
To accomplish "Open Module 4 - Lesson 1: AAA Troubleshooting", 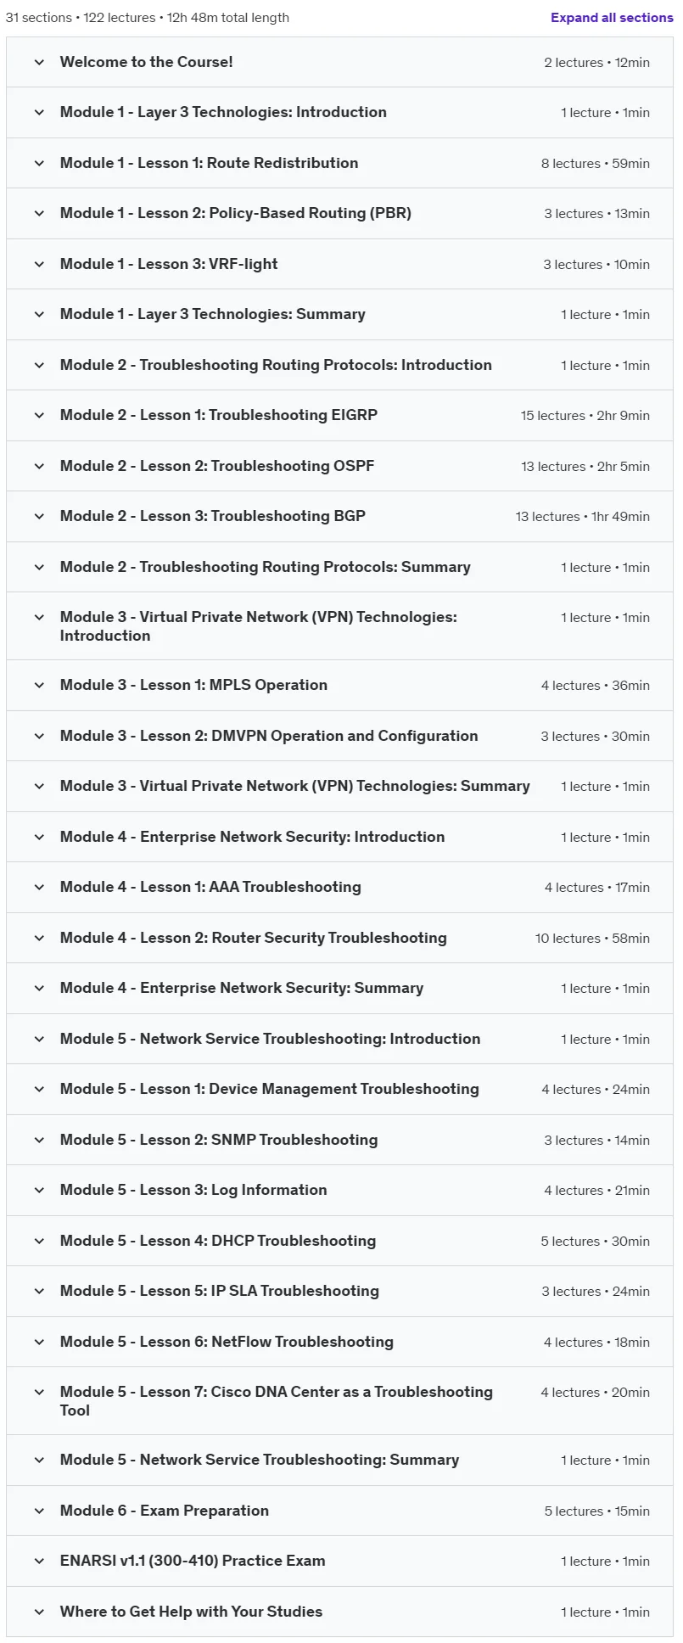I will (339, 888).
